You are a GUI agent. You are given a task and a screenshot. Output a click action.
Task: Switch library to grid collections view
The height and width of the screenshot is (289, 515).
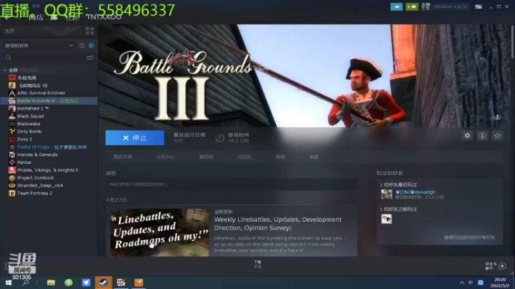[89, 31]
